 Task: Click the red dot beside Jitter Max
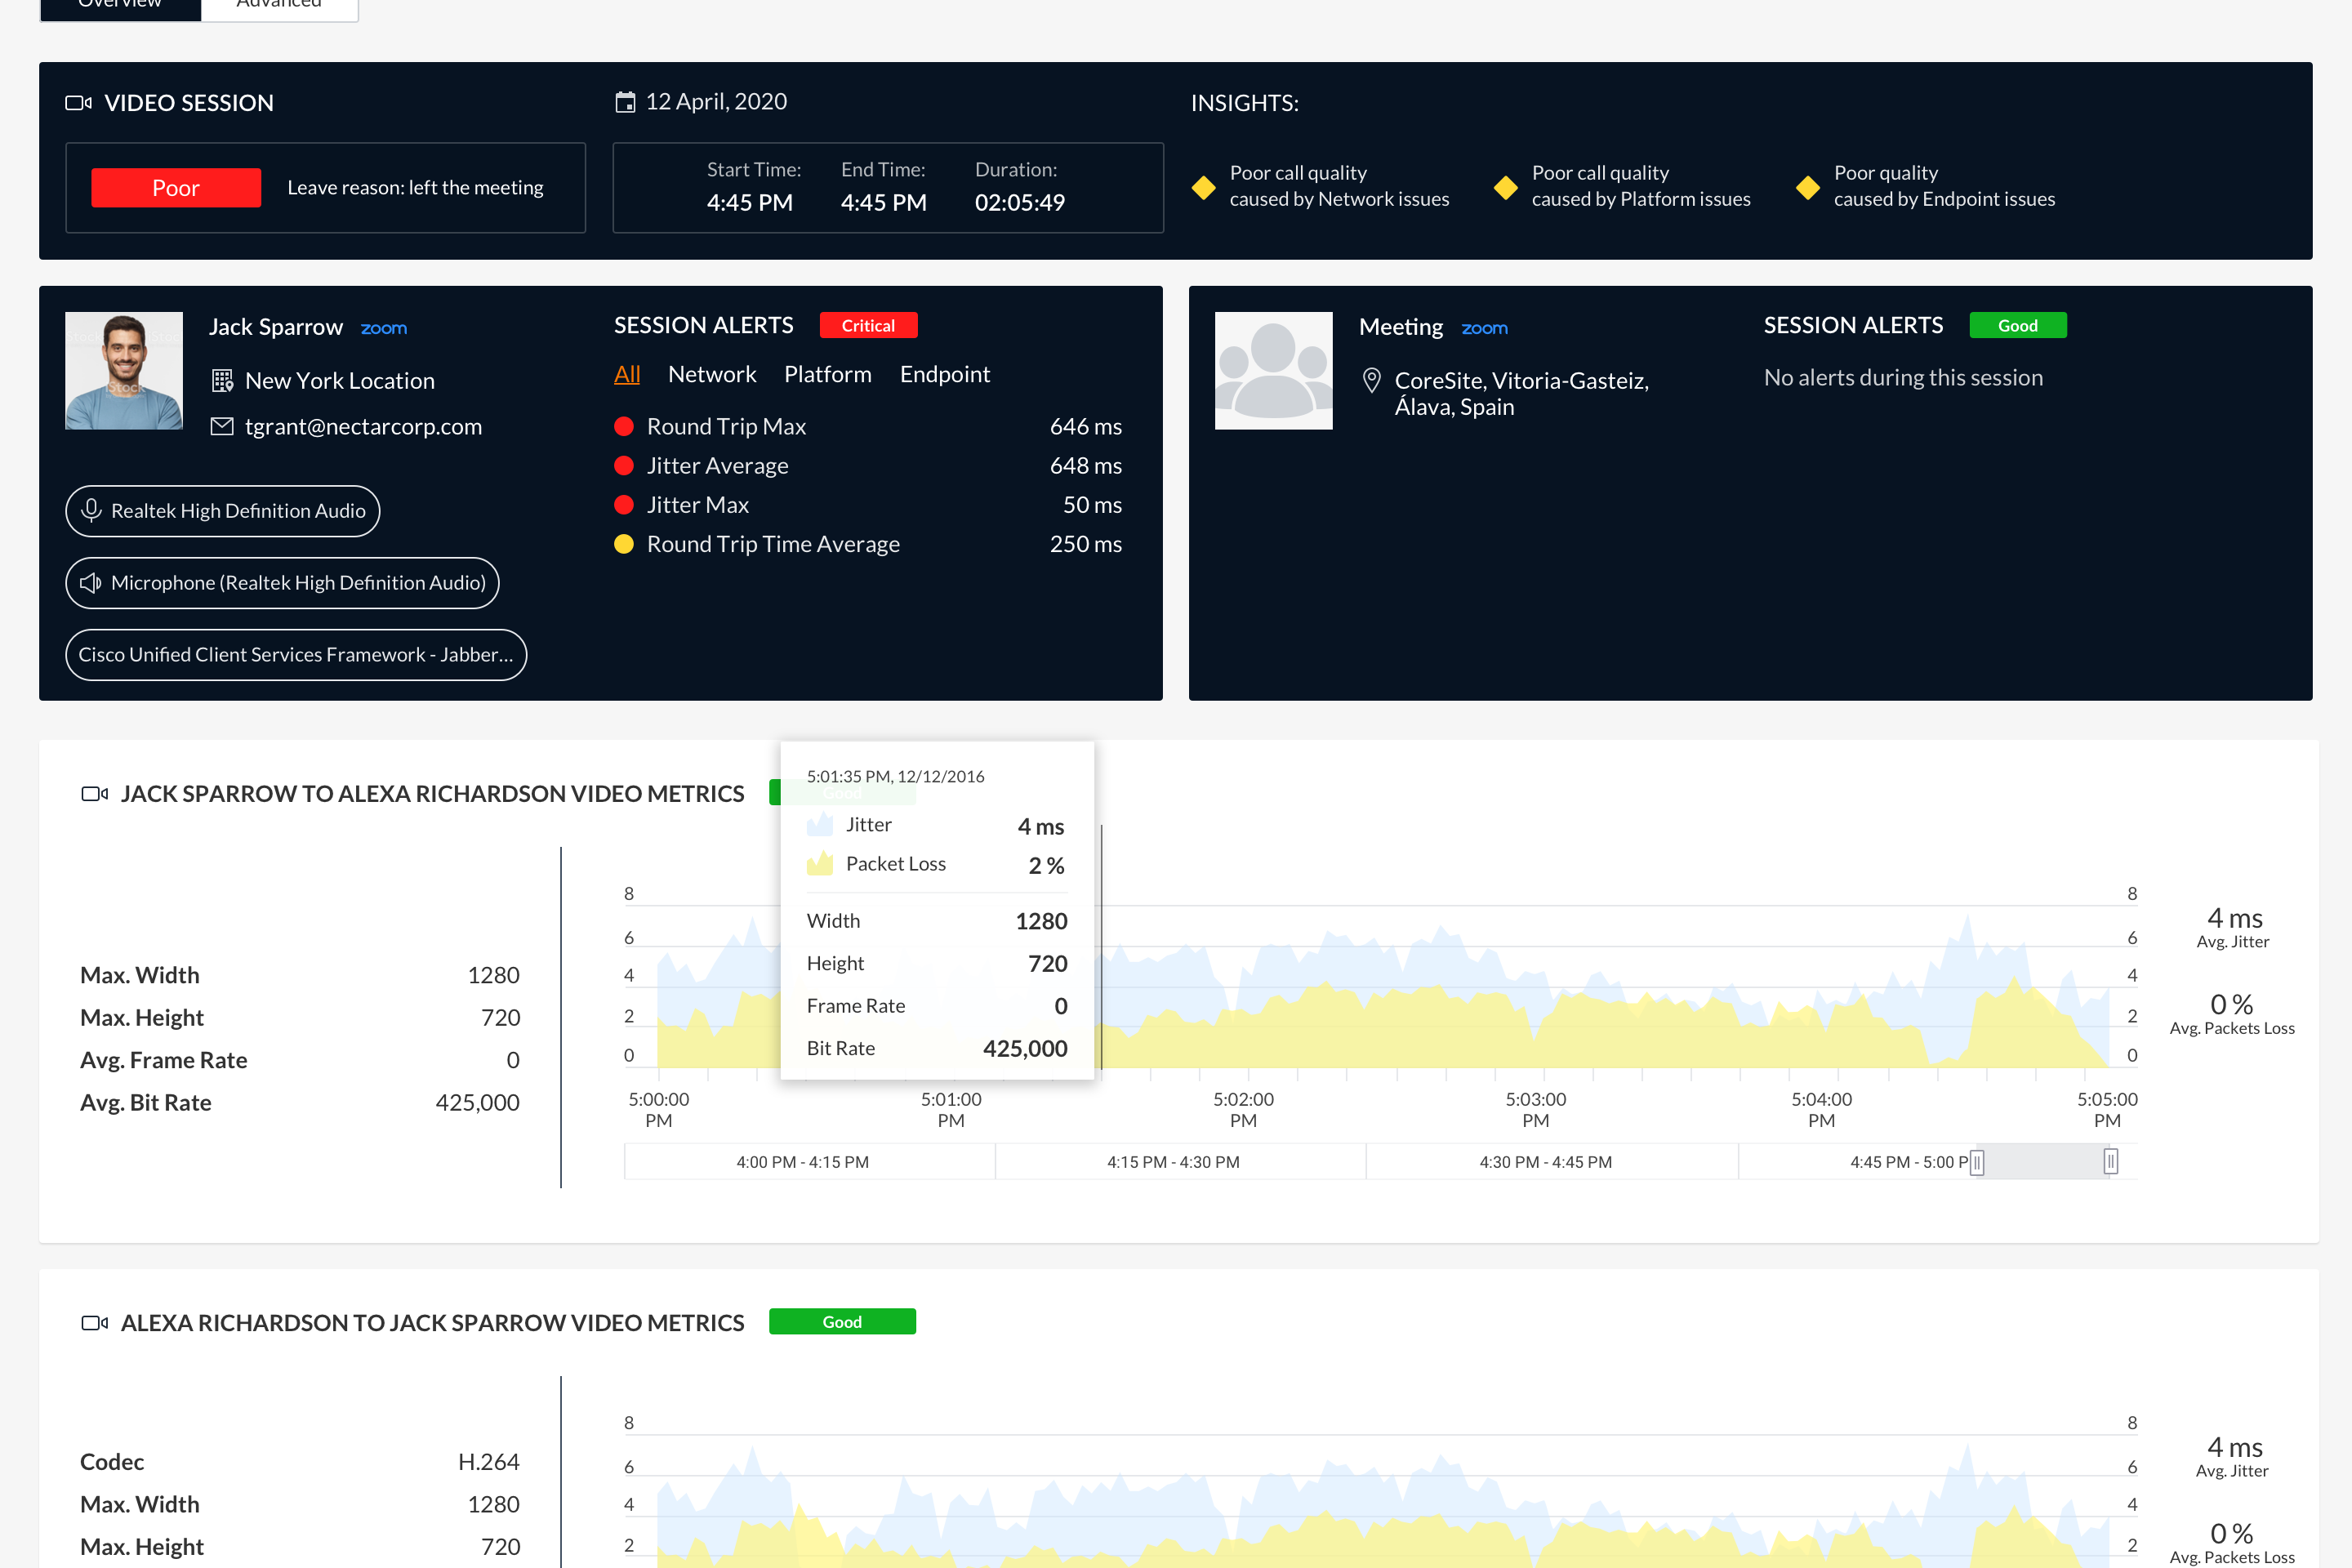[x=624, y=505]
